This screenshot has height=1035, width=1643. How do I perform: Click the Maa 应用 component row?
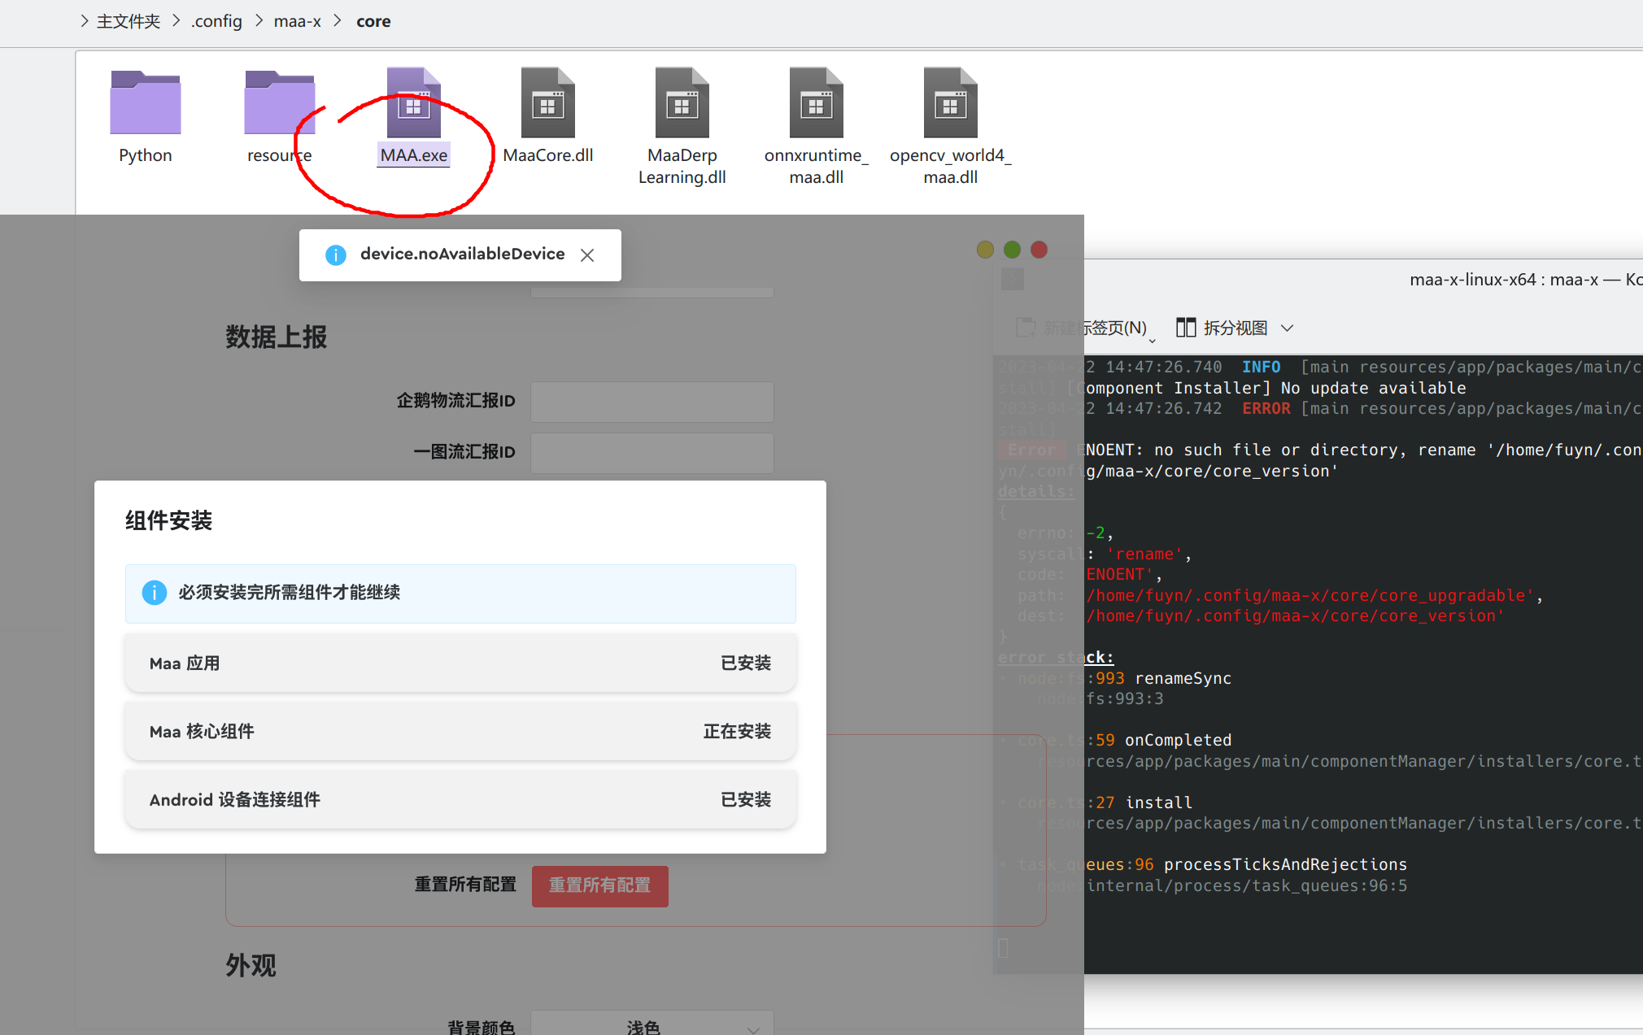pos(460,663)
